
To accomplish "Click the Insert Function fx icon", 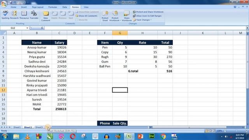I will [42, 28].
